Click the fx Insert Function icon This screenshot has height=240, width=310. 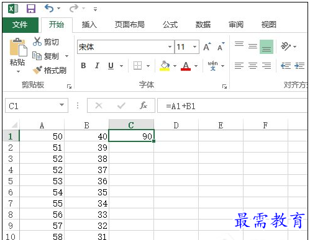[x=144, y=105]
